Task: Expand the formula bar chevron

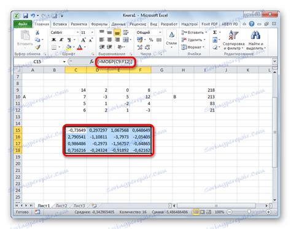Action: pos(274,61)
